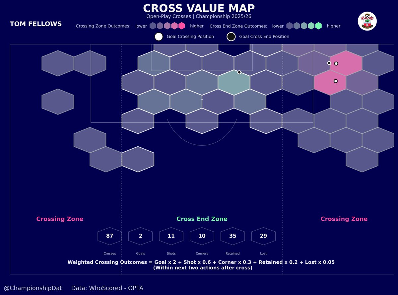Click the Shots label under the stats
This screenshot has height=295, width=398.
tap(171, 254)
